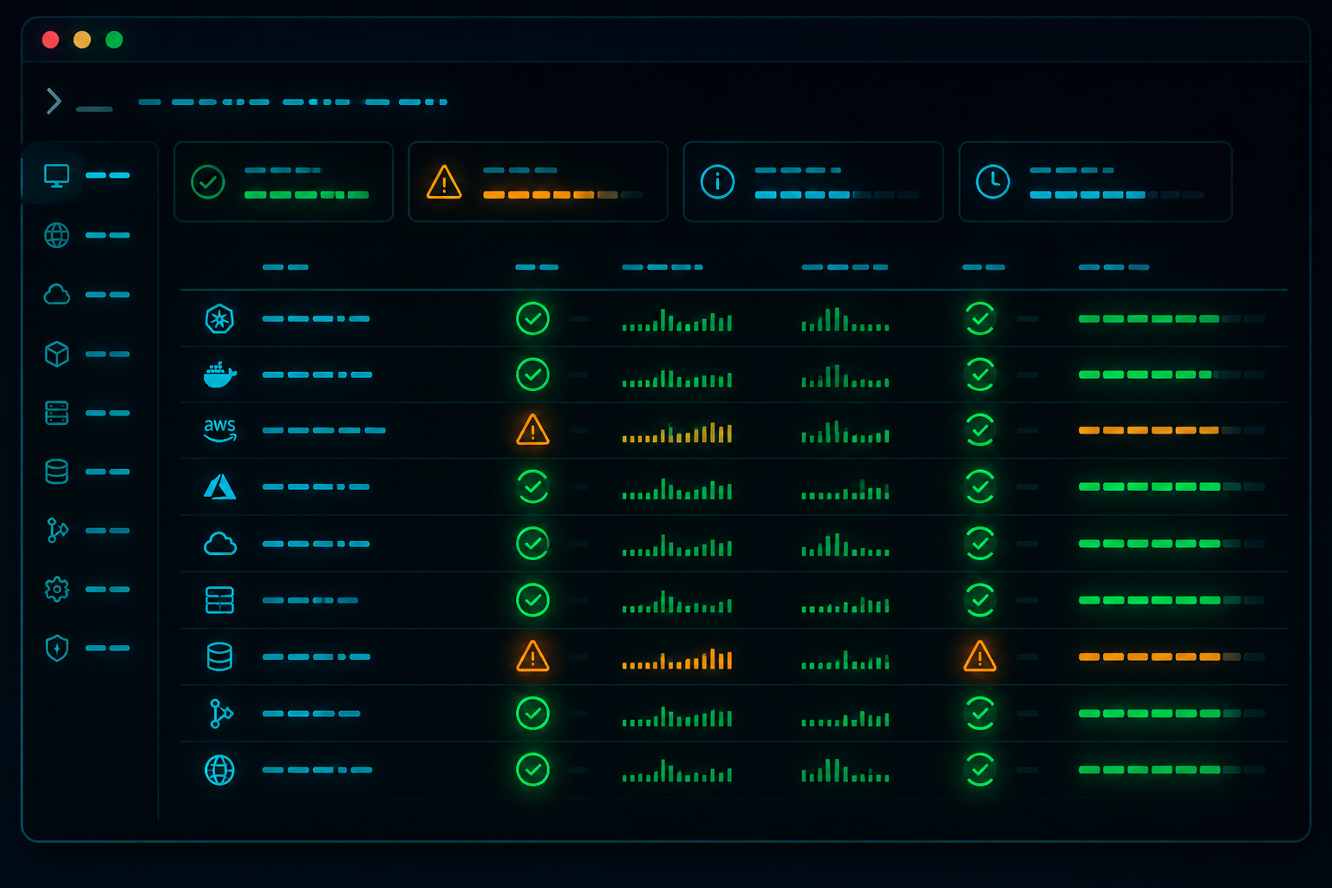Select the security shield icon in the sidebar
Screen dimensions: 1332x888
point(57,648)
